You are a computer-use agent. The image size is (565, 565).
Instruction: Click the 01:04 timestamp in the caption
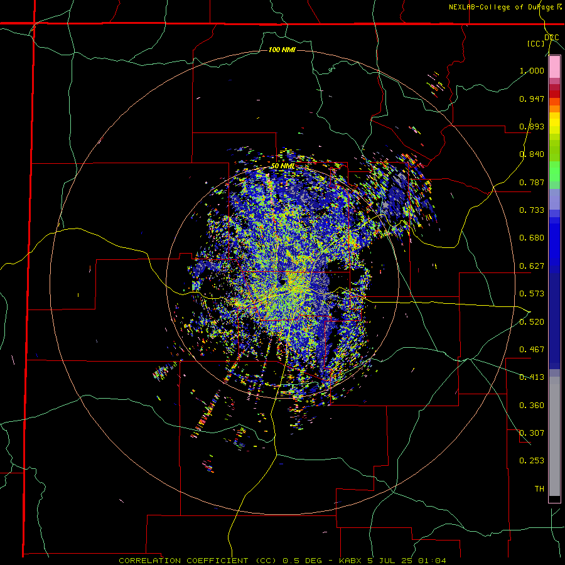[x=432, y=561]
